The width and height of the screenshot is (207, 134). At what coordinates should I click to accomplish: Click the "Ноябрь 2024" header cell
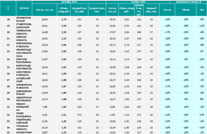click(138, 2)
